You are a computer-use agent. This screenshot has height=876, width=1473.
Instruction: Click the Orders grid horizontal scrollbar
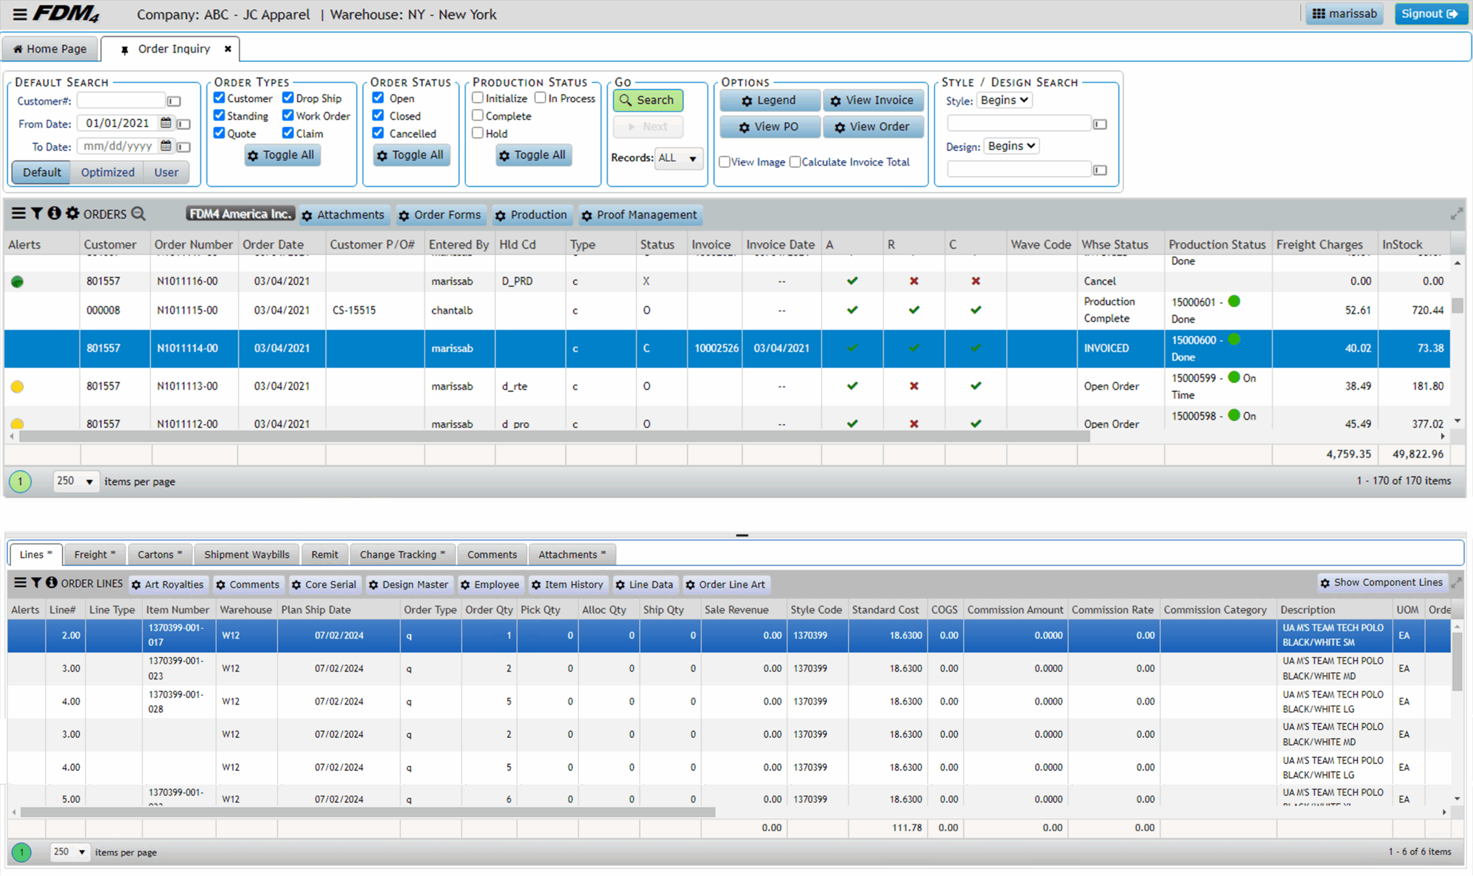554,437
